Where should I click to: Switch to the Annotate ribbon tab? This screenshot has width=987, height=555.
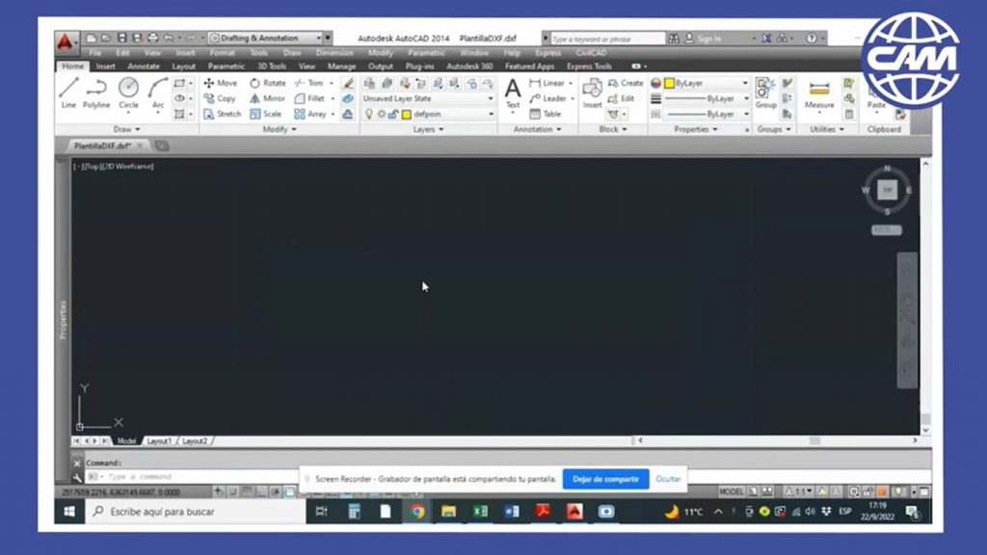tap(144, 66)
